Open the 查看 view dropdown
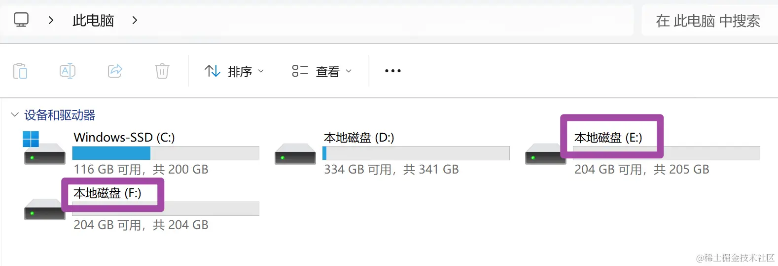The width and height of the screenshot is (778, 266). 322,71
